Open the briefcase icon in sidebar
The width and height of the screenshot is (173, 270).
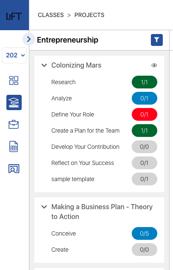coord(14,124)
